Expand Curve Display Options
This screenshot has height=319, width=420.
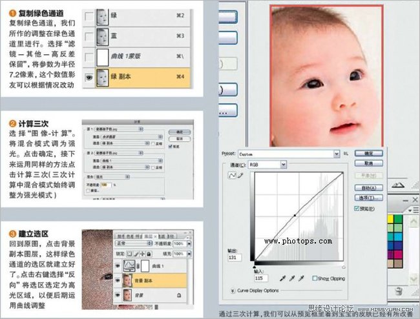click(x=233, y=291)
